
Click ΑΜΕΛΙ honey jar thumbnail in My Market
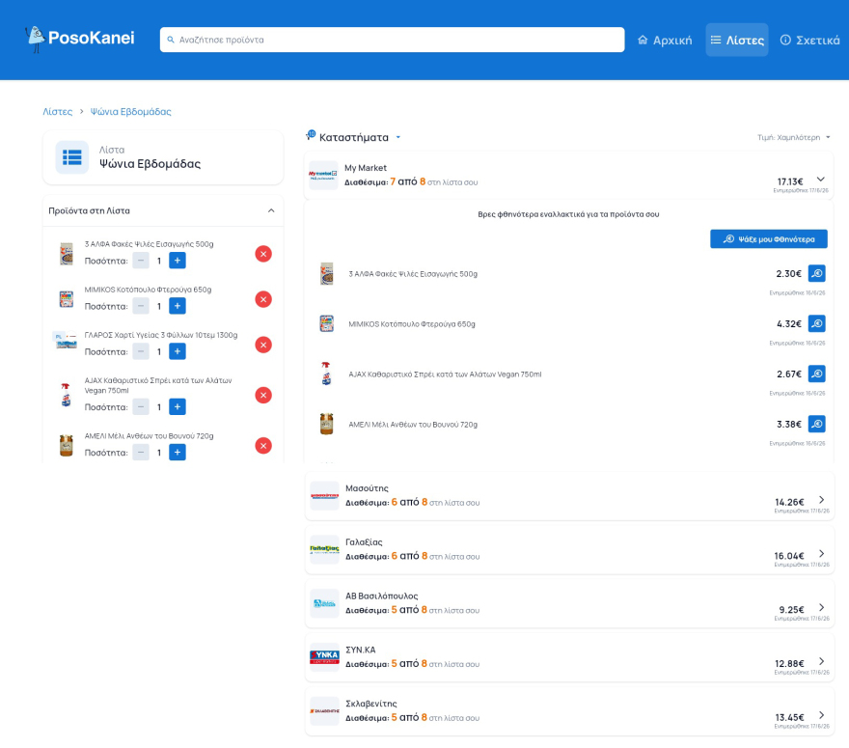click(326, 424)
